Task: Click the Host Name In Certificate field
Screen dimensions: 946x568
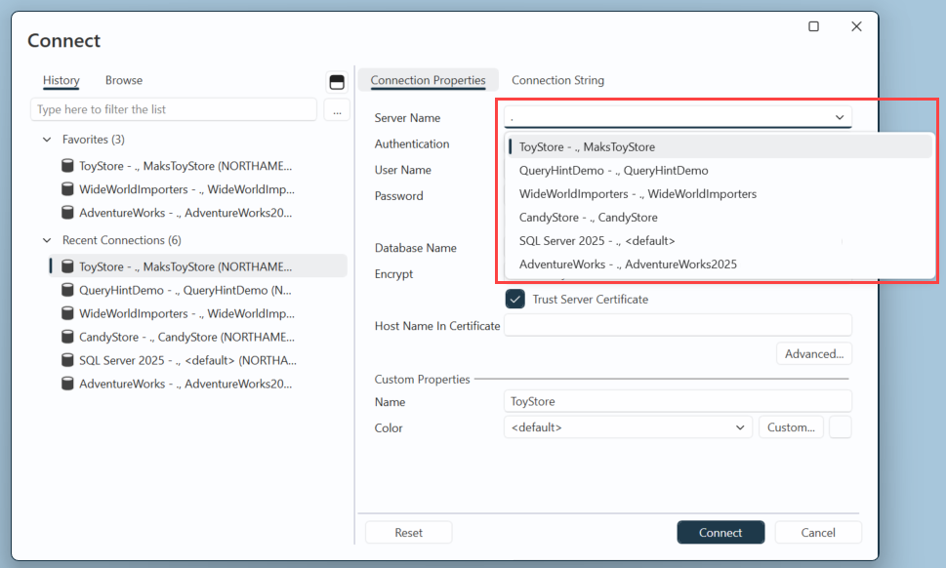Action: click(x=678, y=325)
